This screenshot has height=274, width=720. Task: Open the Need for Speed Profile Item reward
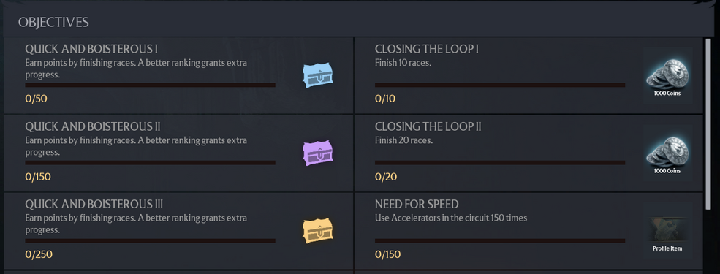tap(667, 230)
